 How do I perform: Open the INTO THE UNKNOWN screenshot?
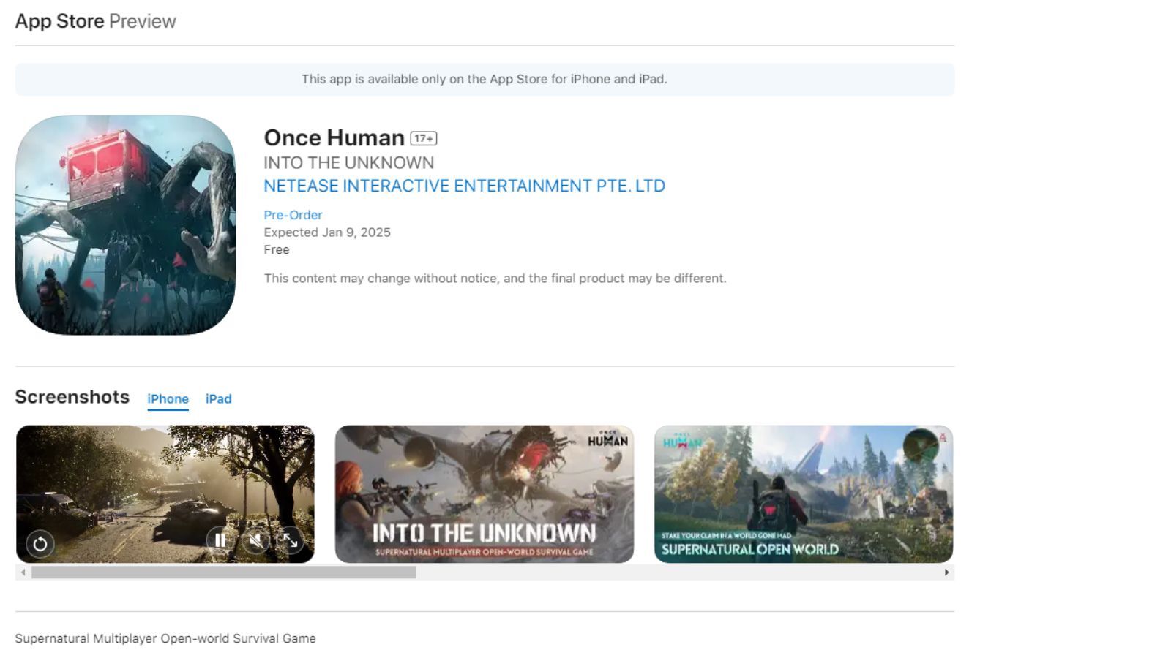[x=485, y=494]
